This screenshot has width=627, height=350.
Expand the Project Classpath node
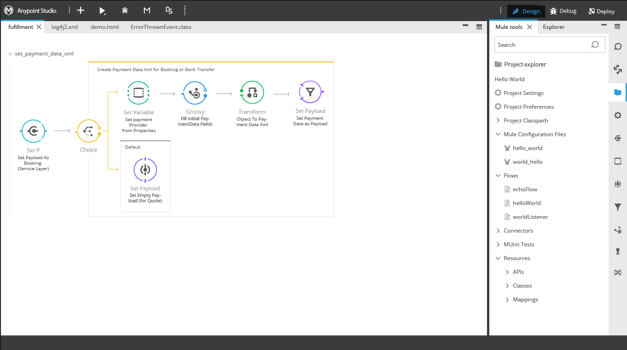point(498,120)
